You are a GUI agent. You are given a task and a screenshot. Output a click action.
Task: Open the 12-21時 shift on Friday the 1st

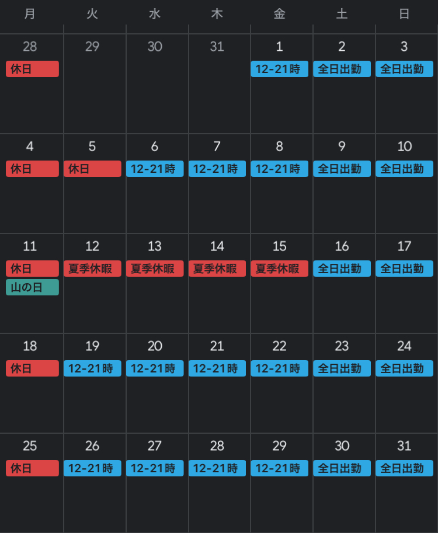coord(280,69)
